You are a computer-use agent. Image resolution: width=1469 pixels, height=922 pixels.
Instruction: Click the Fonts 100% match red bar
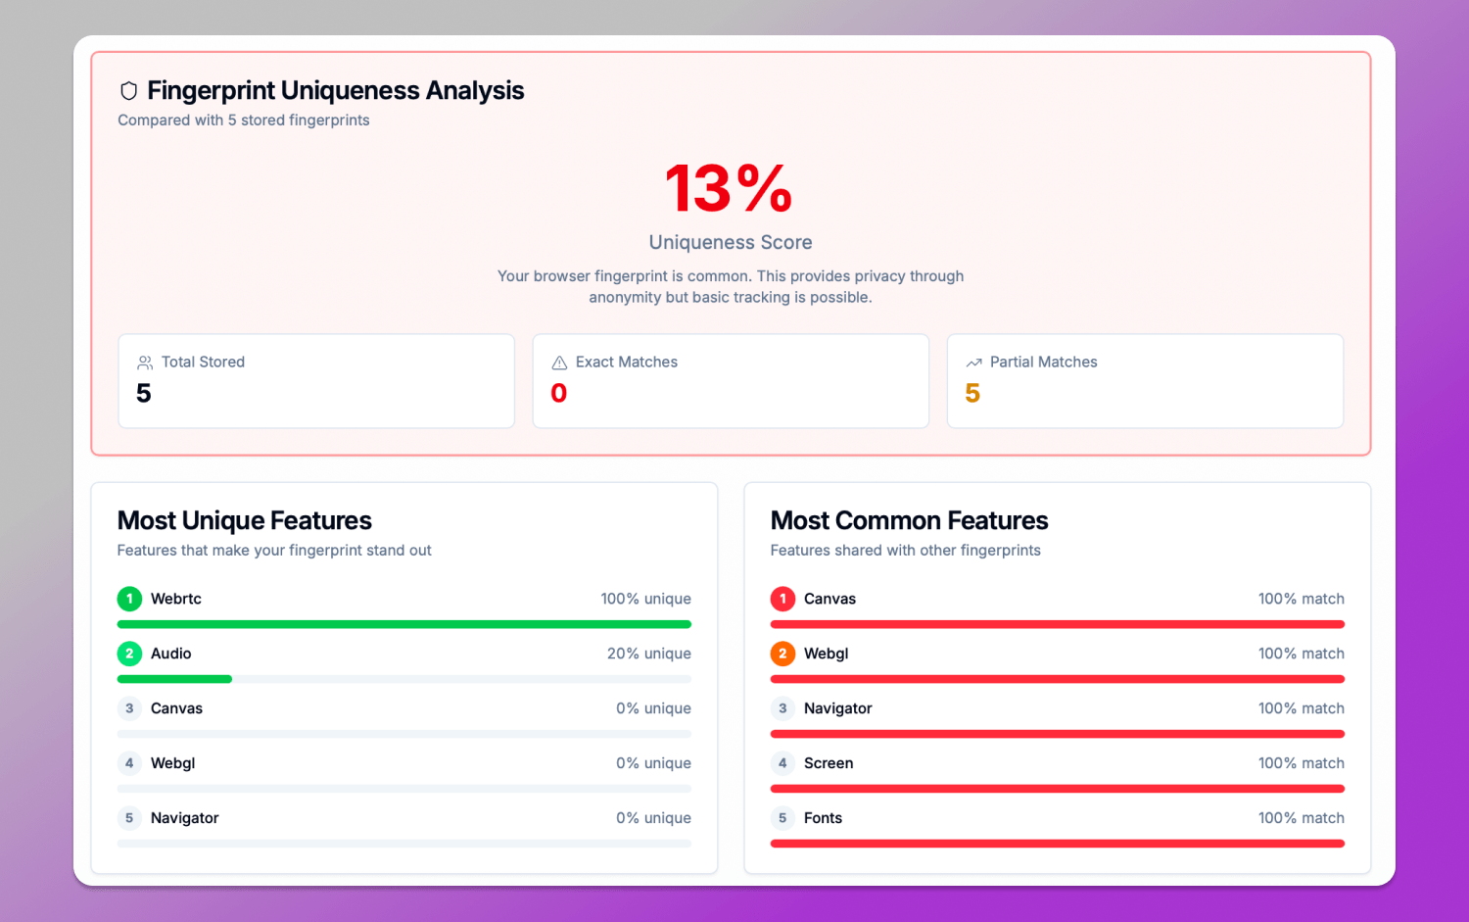point(1057,844)
